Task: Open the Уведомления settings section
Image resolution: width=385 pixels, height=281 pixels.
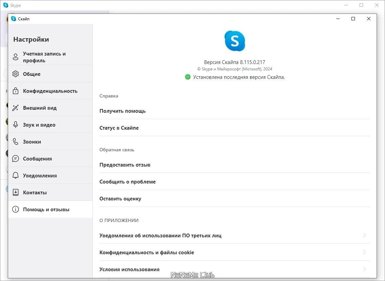Action: [x=50, y=176]
